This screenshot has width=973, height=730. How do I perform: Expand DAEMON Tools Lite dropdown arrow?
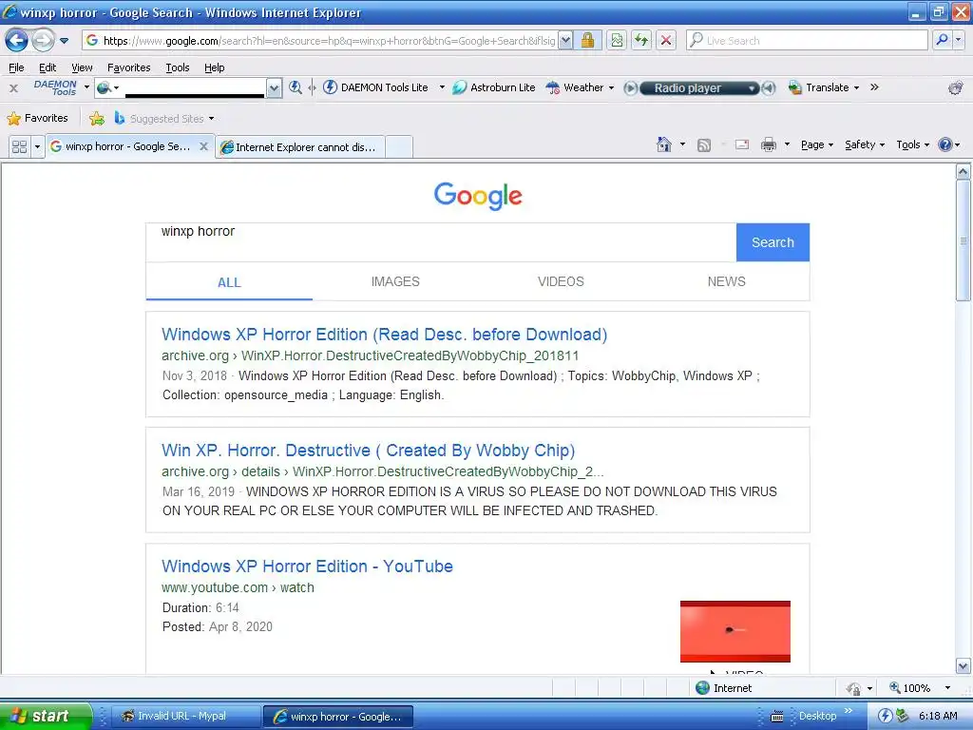[442, 87]
